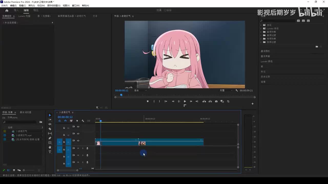Select the Selection tool arrow
Image resolution: width=328 pixels, height=184 pixels.
pyautogui.click(x=50, y=115)
